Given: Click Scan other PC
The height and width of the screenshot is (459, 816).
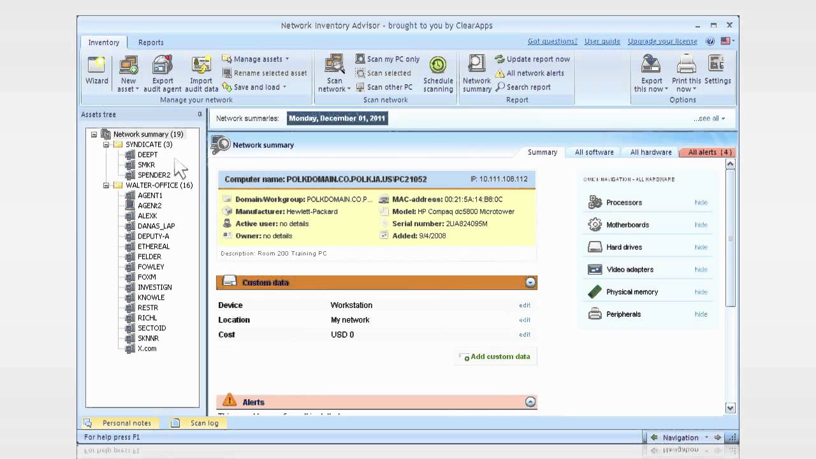Looking at the screenshot, I should (x=384, y=87).
